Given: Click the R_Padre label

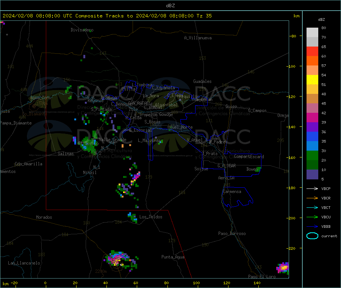Looking at the screenshot, I should coord(217,142).
